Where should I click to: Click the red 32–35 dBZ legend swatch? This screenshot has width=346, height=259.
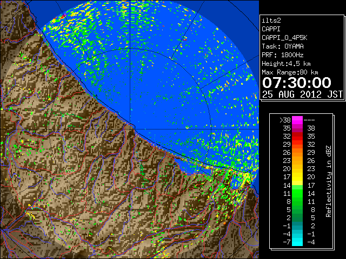297,137
